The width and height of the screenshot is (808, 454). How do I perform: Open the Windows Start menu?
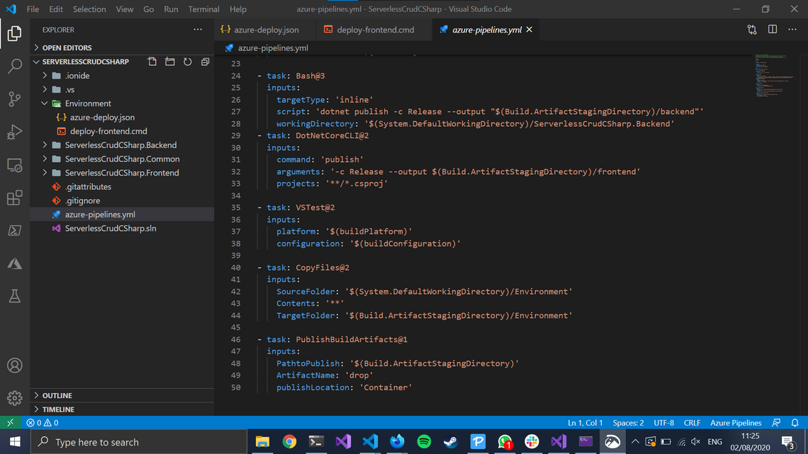(15, 442)
